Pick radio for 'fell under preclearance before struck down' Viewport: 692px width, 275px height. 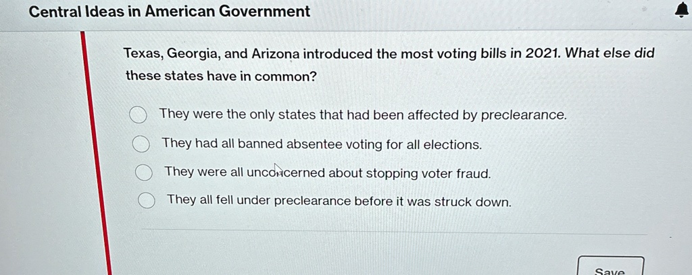click(x=146, y=201)
